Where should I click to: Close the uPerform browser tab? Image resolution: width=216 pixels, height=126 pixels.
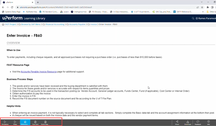33,2
